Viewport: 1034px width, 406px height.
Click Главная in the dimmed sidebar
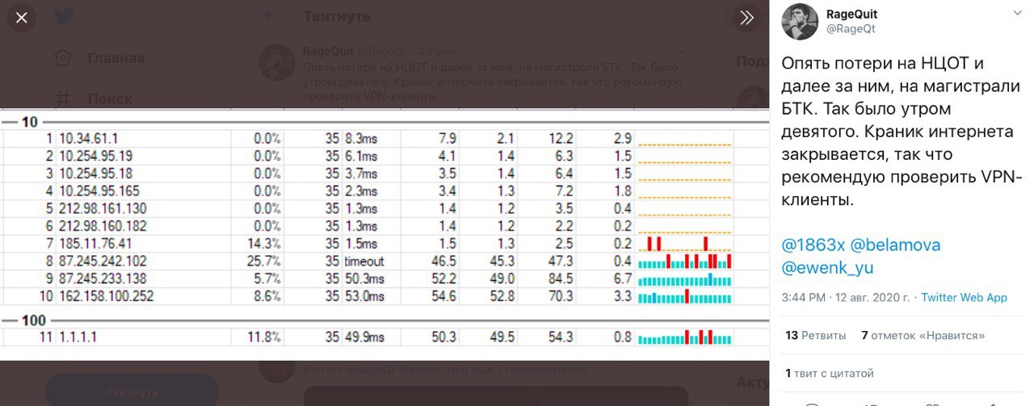(116, 58)
